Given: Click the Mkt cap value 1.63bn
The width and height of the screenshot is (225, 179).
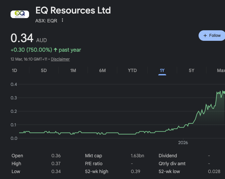Looking at the screenshot, I should pos(137,156).
